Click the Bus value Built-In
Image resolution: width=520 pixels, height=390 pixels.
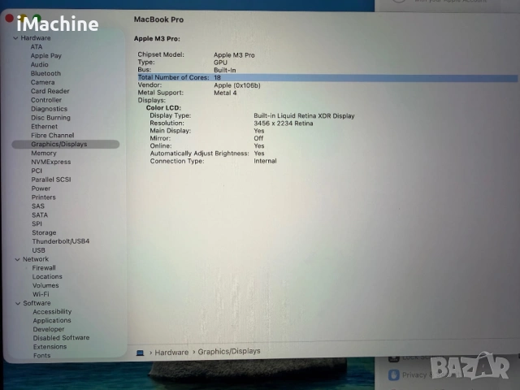[x=225, y=70]
